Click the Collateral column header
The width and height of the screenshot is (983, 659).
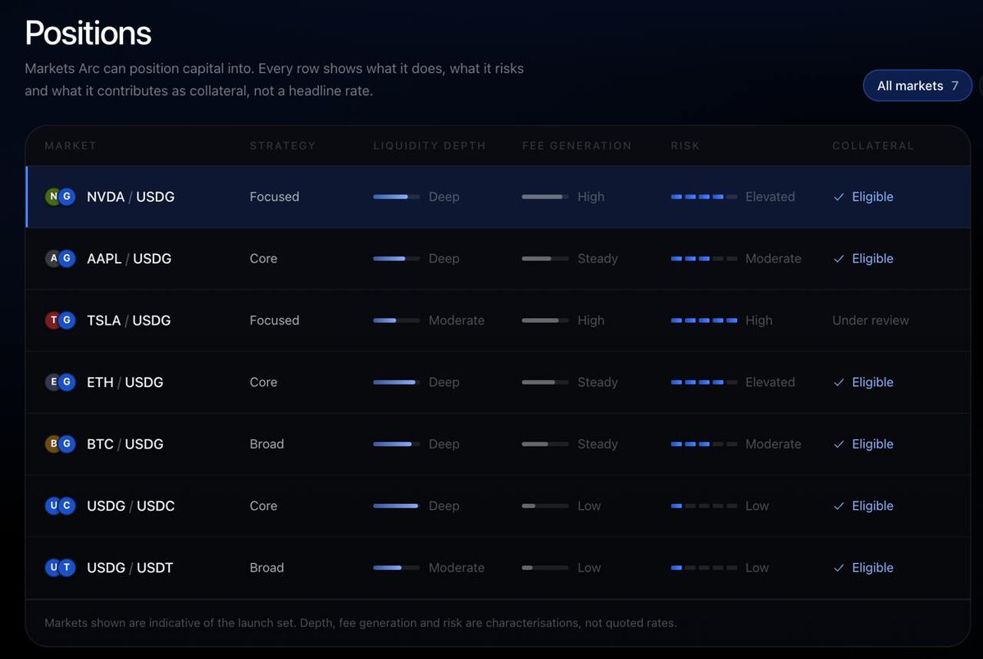point(872,145)
